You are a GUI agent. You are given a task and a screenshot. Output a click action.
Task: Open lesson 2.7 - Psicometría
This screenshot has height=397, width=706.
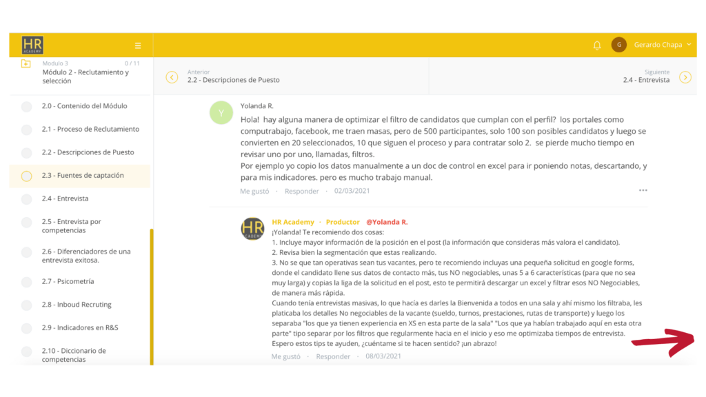pyautogui.click(x=68, y=281)
